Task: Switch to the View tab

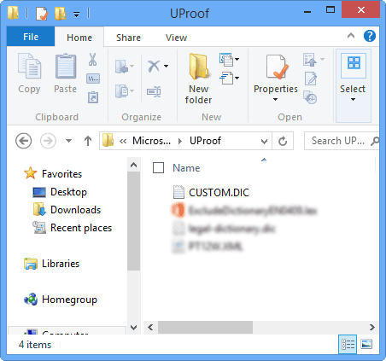Action: pyautogui.click(x=176, y=38)
